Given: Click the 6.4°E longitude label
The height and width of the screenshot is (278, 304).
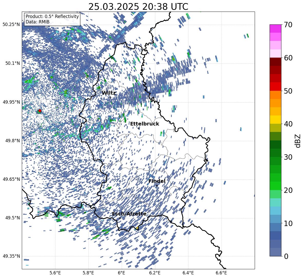Looking at the screenshot, I should coord(188,273).
